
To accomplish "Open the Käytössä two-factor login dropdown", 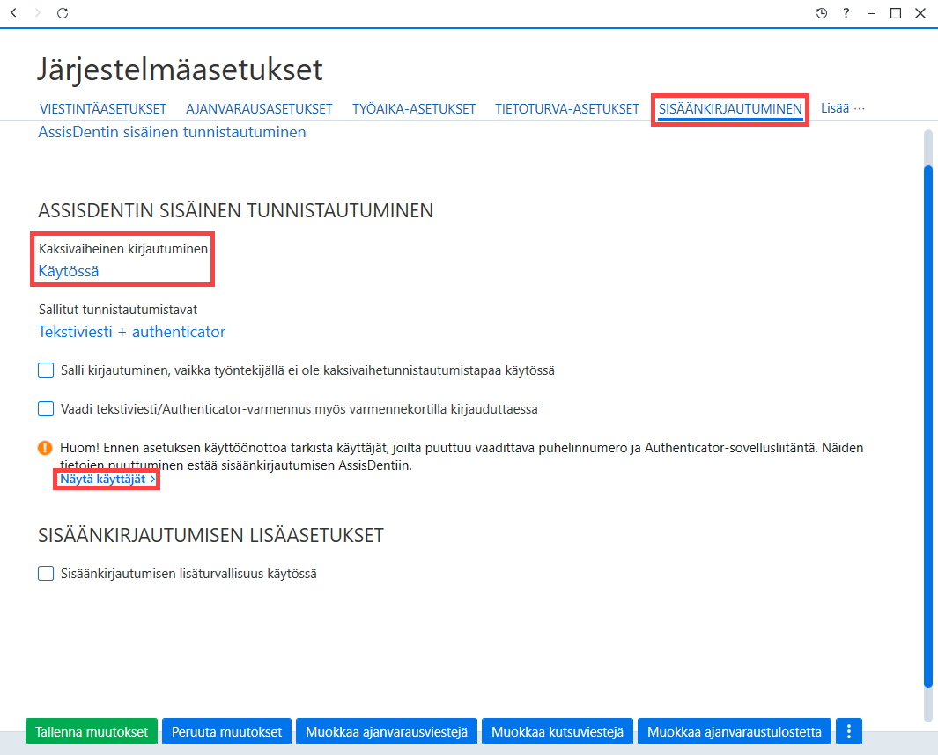I will coord(69,271).
